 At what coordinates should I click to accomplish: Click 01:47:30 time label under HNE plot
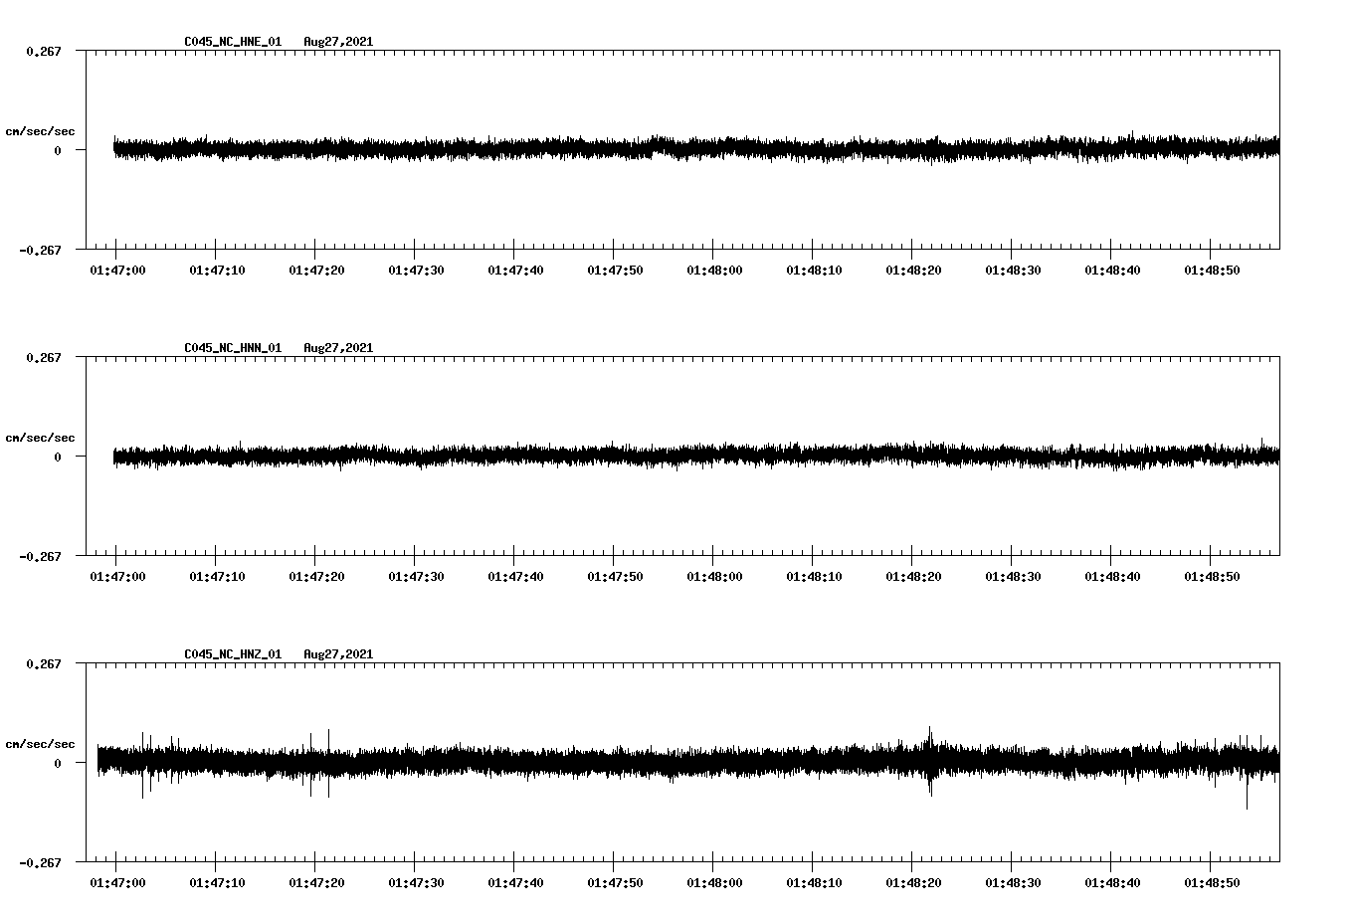(416, 270)
